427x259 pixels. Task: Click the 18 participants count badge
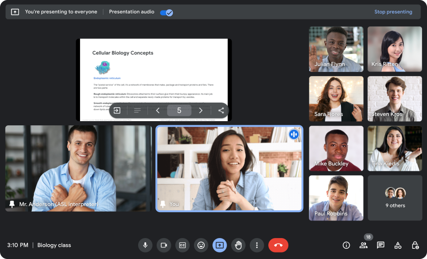pyautogui.click(x=368, y=237)
